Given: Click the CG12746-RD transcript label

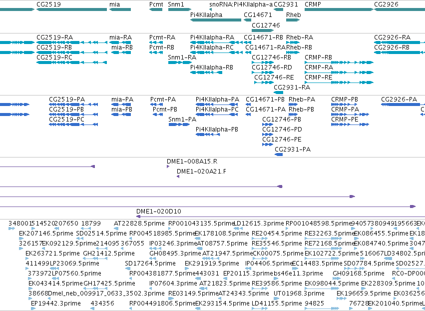Looking at the screenshot, I should tap(272, 67).
